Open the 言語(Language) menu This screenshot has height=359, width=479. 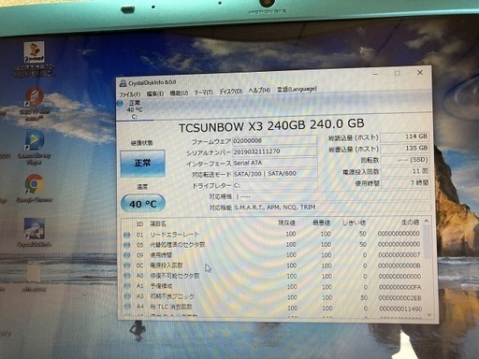coord(297,90)
